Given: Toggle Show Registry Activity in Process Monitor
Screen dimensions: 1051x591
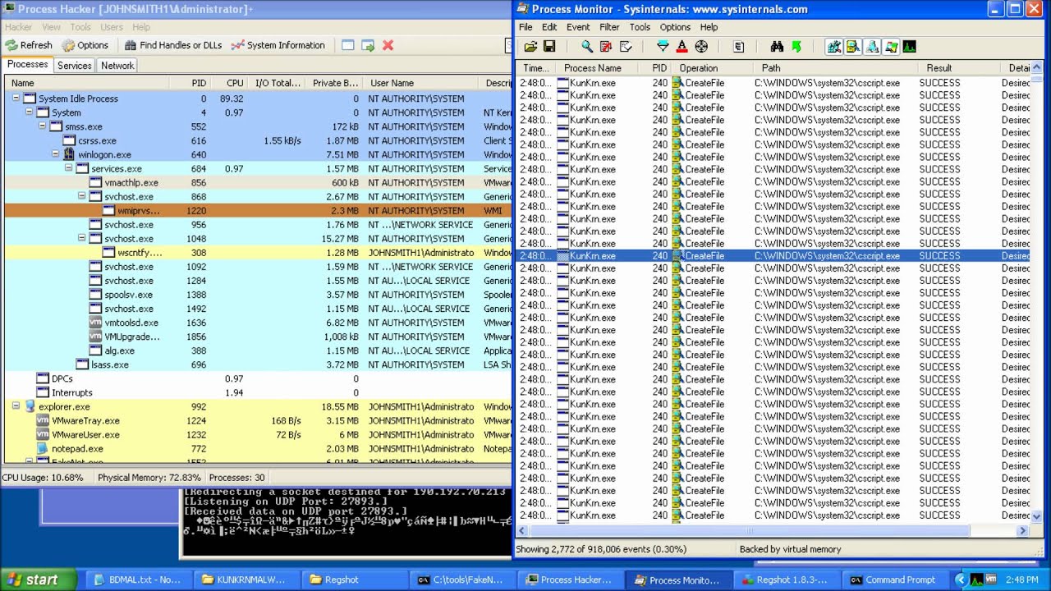Looking at the screenshot, I should 834,47.
